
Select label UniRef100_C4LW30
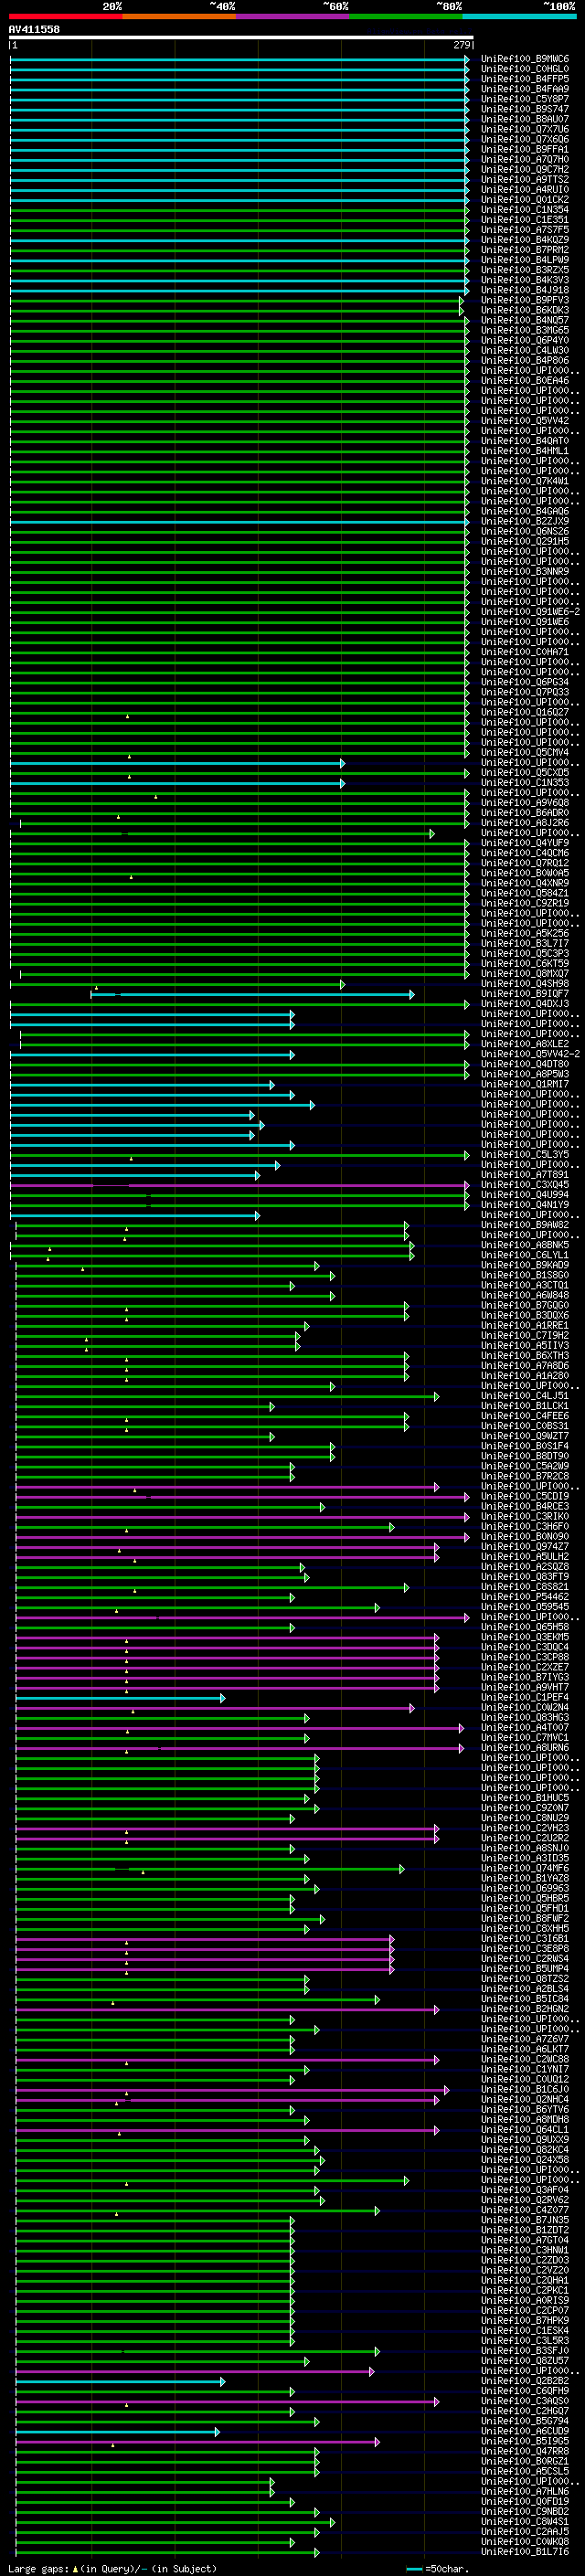click(x=525, y=350)
